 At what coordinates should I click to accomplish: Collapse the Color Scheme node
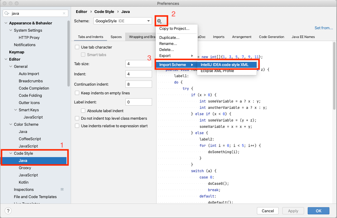(11, 124)
